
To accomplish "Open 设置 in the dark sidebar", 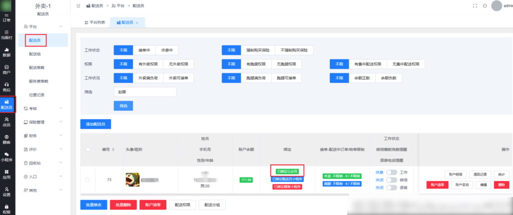I will 7,192.
